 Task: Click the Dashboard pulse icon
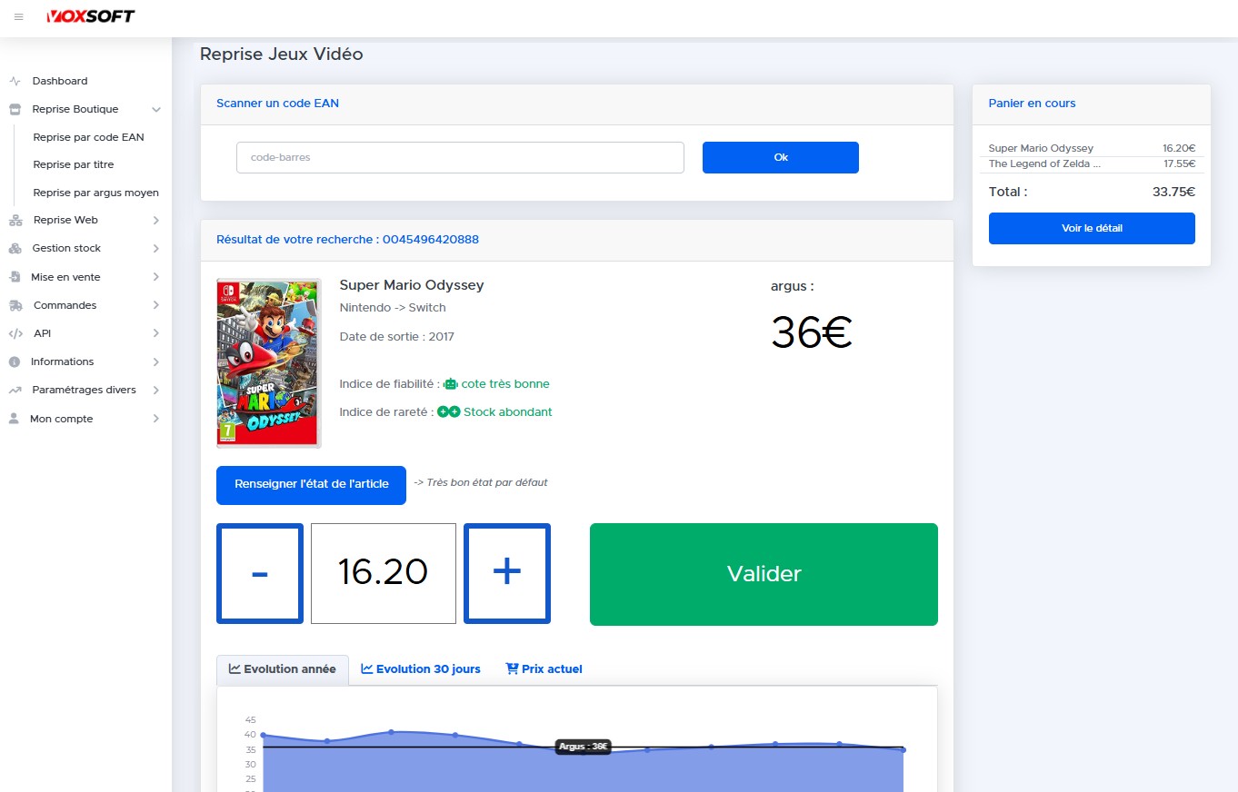(x=15, y=81)
